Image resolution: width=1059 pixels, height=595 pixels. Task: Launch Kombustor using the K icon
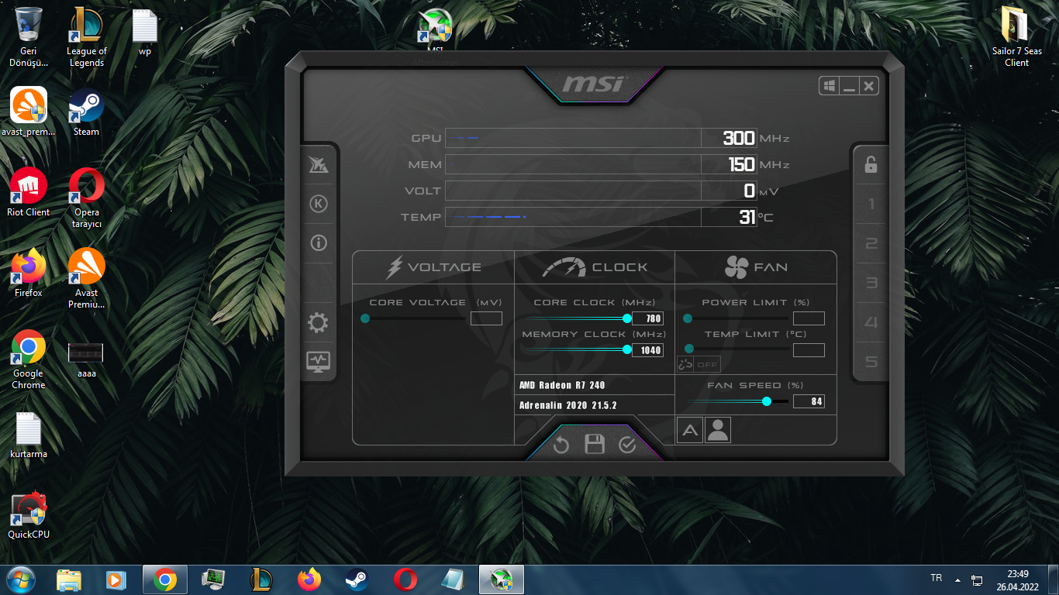(x=318, y=204)
